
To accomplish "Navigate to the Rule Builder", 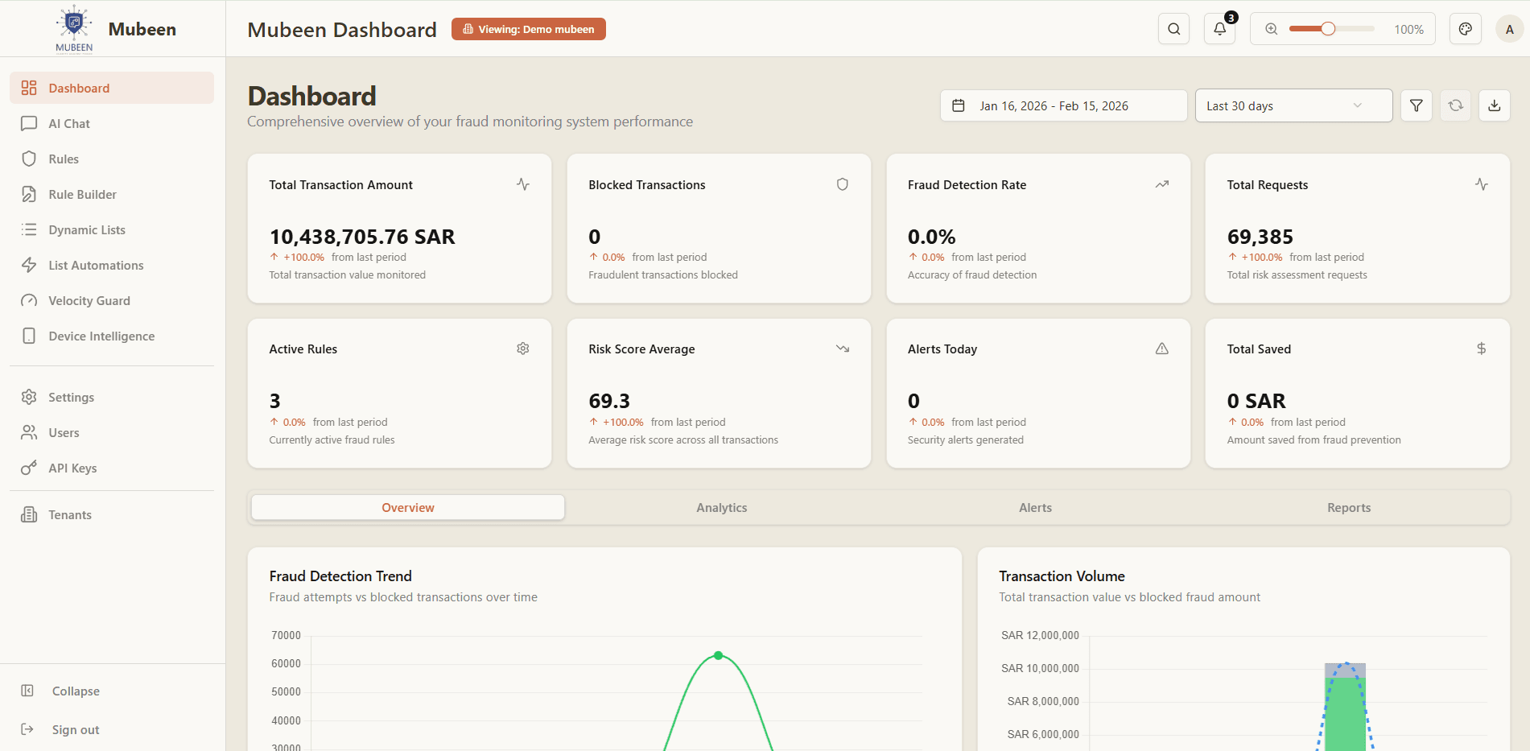I will click(84, 194).
